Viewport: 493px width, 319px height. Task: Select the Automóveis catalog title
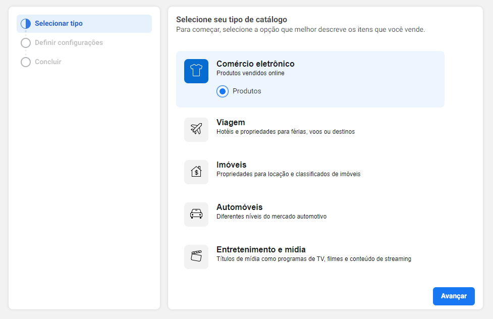coord(240,207)
